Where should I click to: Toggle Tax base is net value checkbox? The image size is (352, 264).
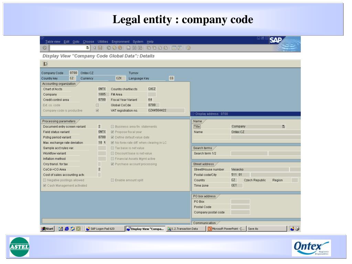click(x=112, y=148)
